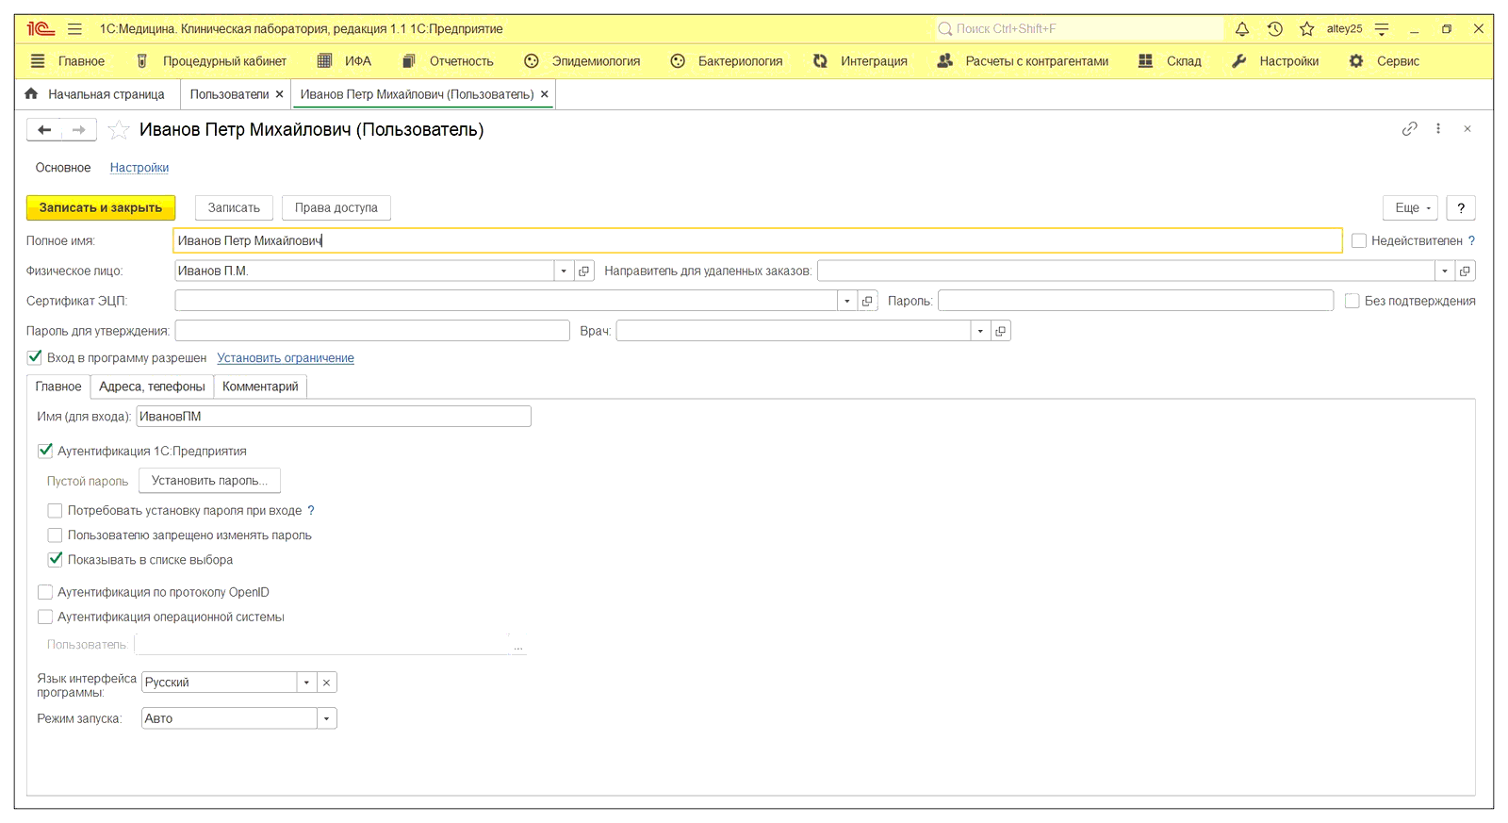Switch to the Пользователи tab

pos(229,94)
